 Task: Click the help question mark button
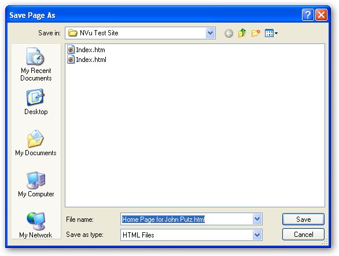pos(308,15)
